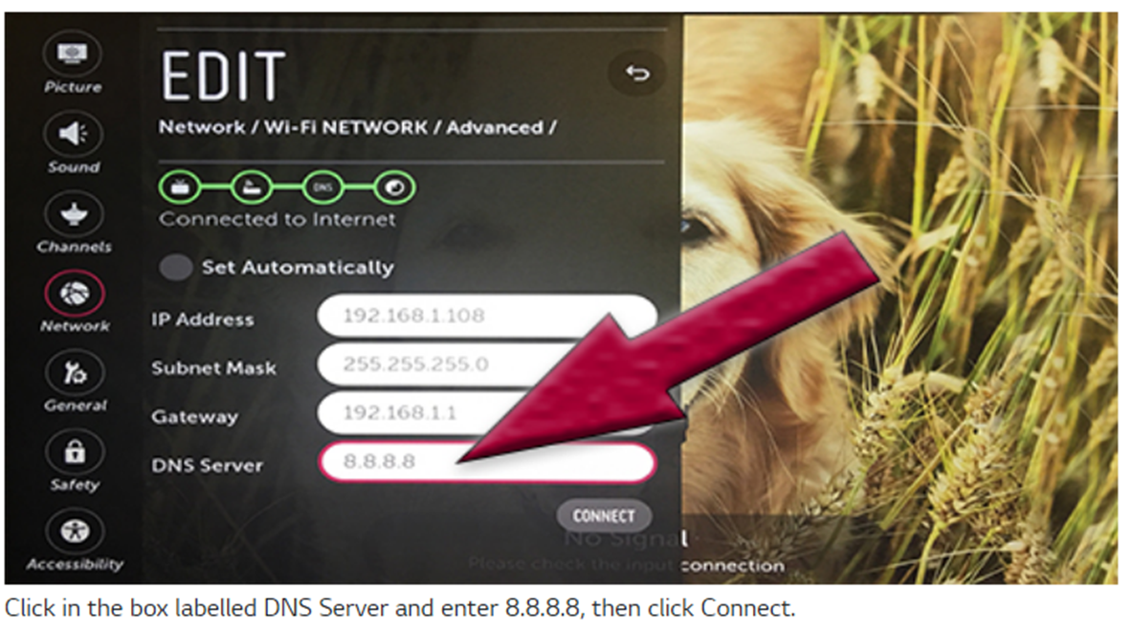This screenshot has width=1133, height=634.
Task: Click the TV status icon in connection chain
Action: [180, 187]
